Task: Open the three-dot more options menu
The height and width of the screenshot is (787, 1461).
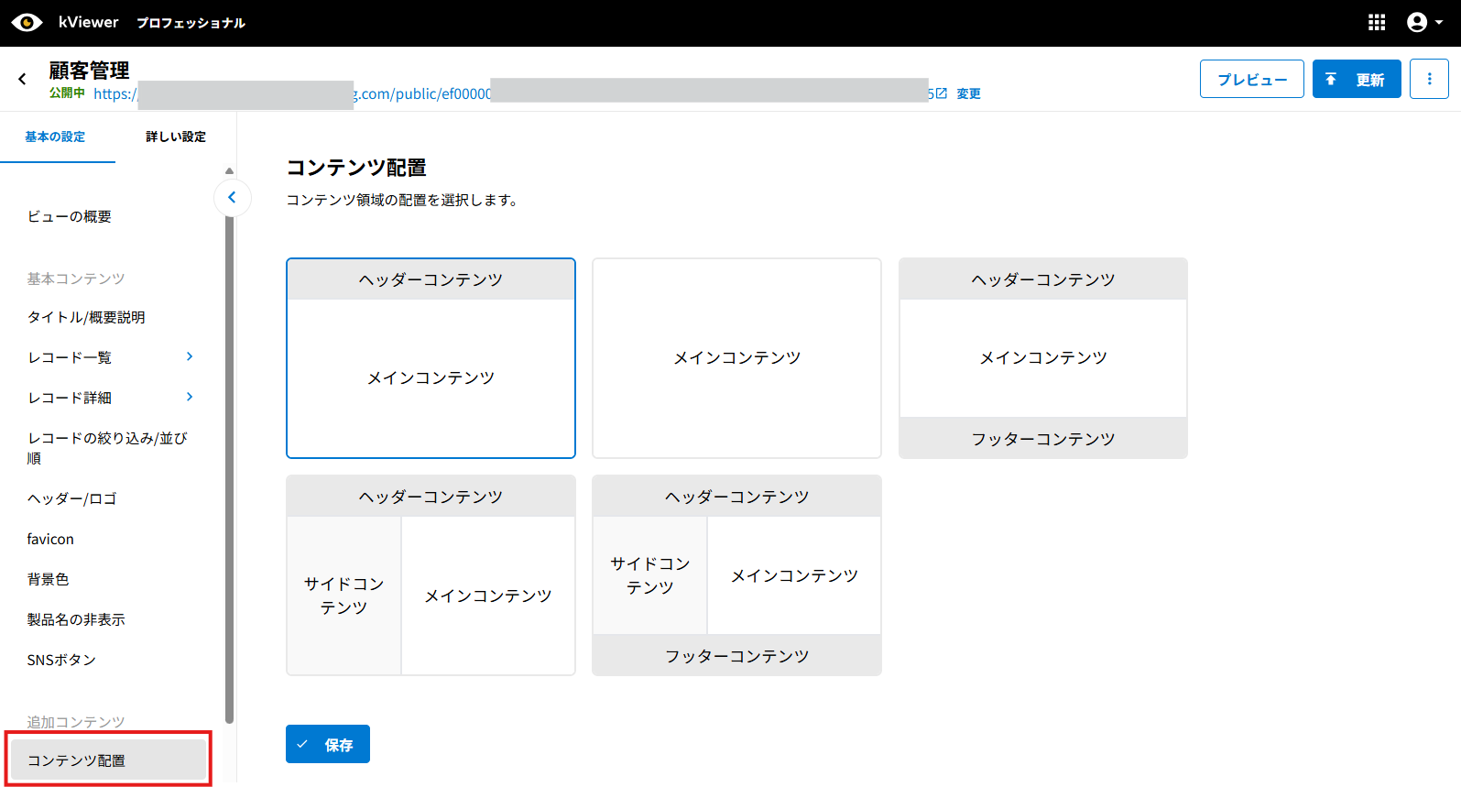Action: [1428, 79]
